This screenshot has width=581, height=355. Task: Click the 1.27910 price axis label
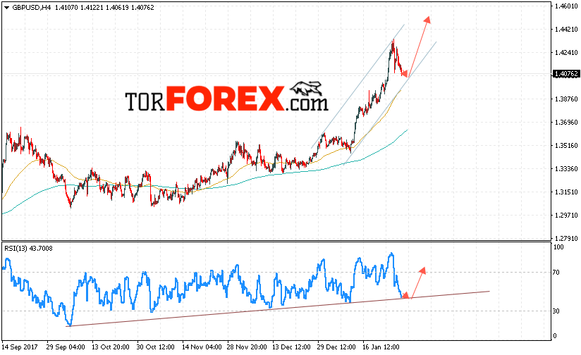coord(566,238)
